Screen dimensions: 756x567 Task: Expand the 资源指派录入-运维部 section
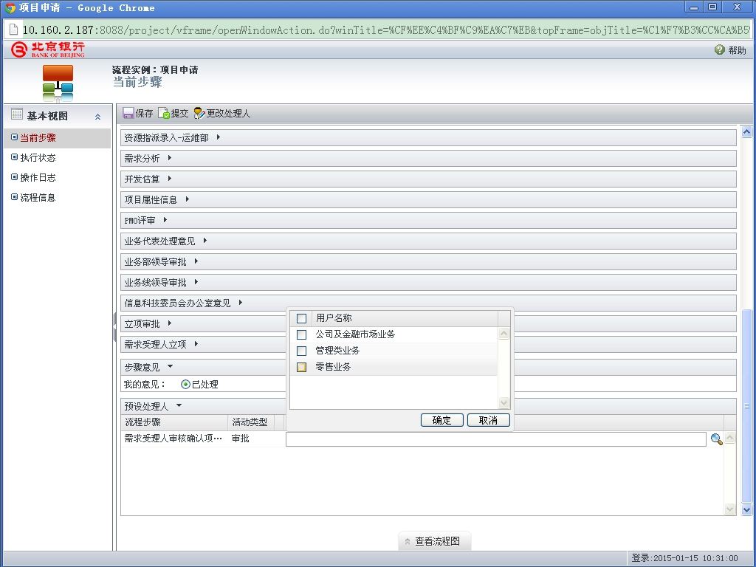click(x=219, y=137)
